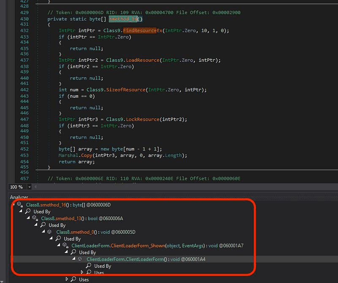Select Class8.smethod_0() : void in Analyzer
Image resolution: width=338 pixels, height=283 pixels.
(x=96, y=232)
